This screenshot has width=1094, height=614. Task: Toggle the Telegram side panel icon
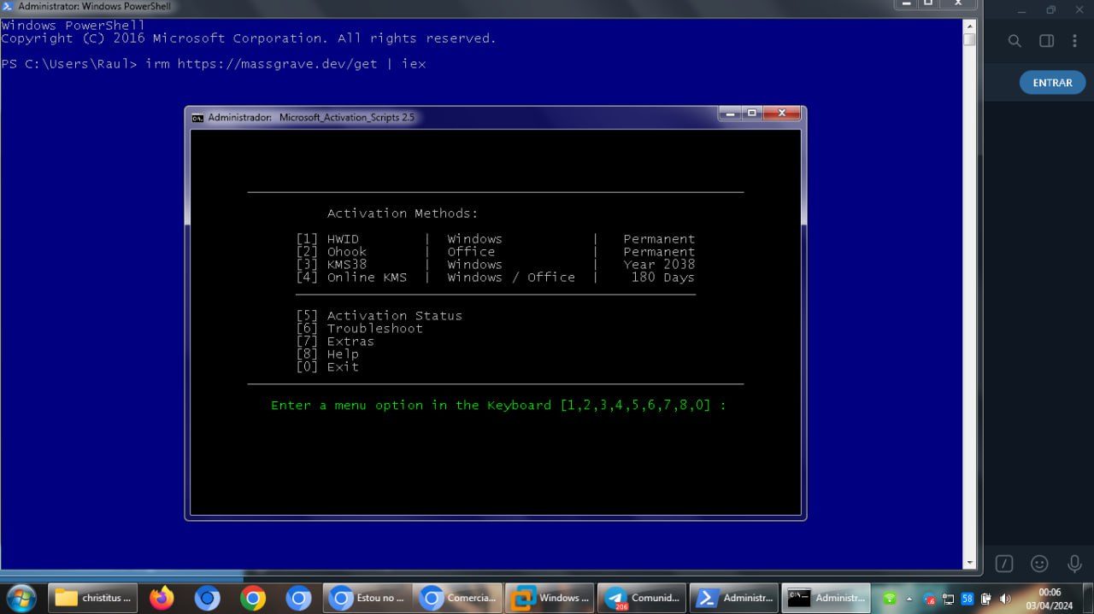coord(1046,41)
